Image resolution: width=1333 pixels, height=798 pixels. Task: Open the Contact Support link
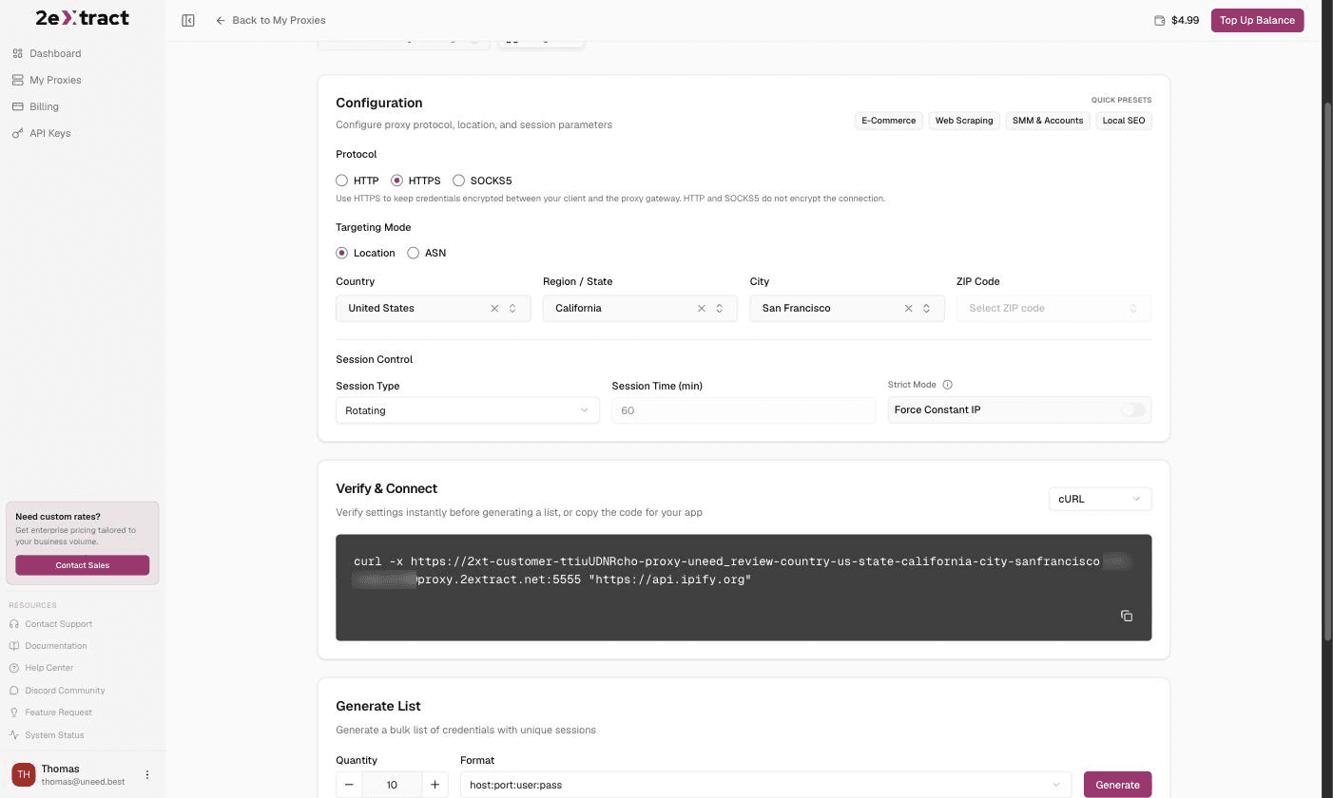(x=58, y=624)
